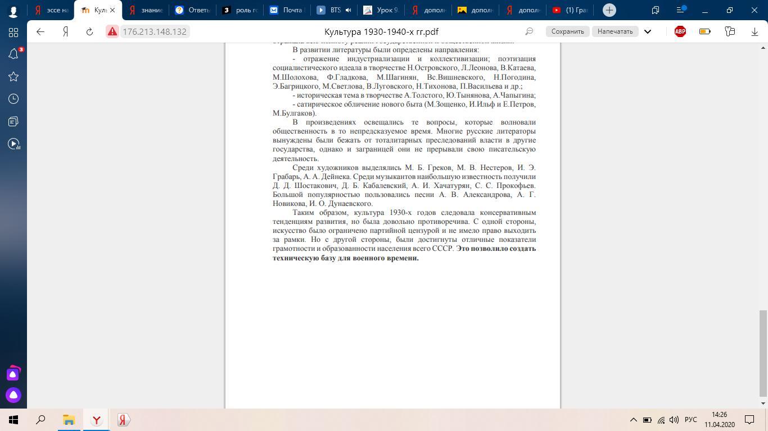
Task: Close the Культура PDF tab
Action: [112, 10]
